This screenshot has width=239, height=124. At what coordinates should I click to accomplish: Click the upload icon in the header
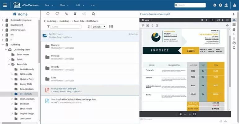pos(226,5)
